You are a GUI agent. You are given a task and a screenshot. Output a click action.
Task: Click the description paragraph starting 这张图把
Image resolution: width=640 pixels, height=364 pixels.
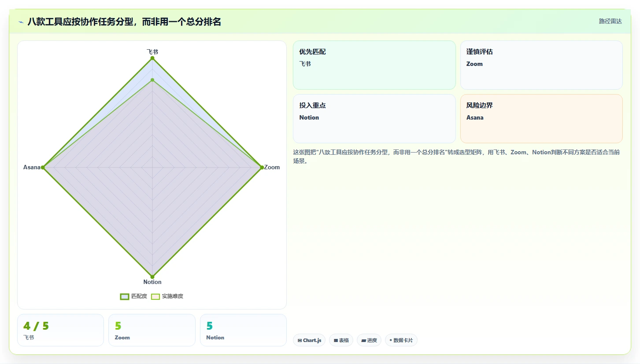[457, 157]
